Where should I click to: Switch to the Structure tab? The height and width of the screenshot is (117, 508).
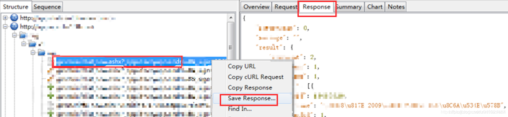pyautogui.click(x=16, y=7)
